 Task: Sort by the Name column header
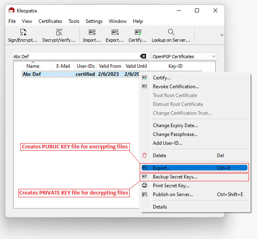(x=33, y=66)
